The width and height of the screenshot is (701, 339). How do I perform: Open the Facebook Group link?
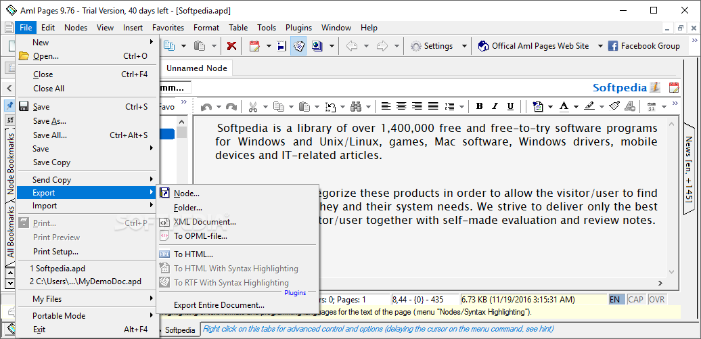pos(644,46)
